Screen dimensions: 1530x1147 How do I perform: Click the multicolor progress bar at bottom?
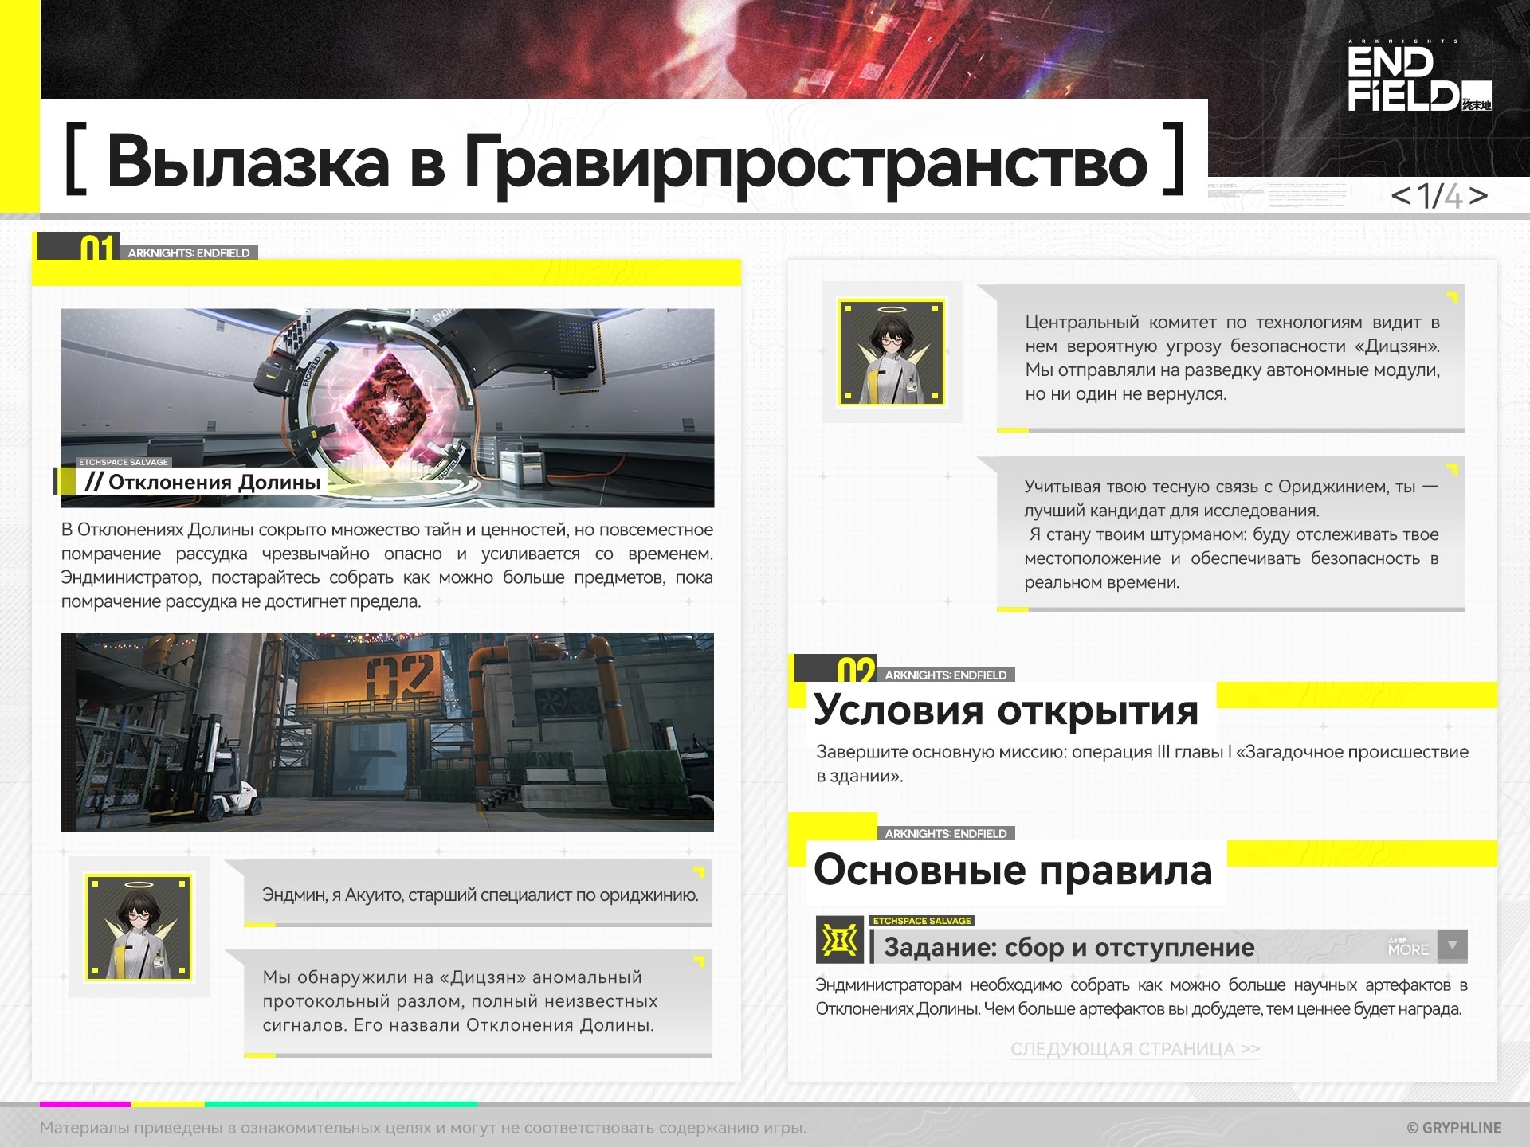pos(259,1105)
